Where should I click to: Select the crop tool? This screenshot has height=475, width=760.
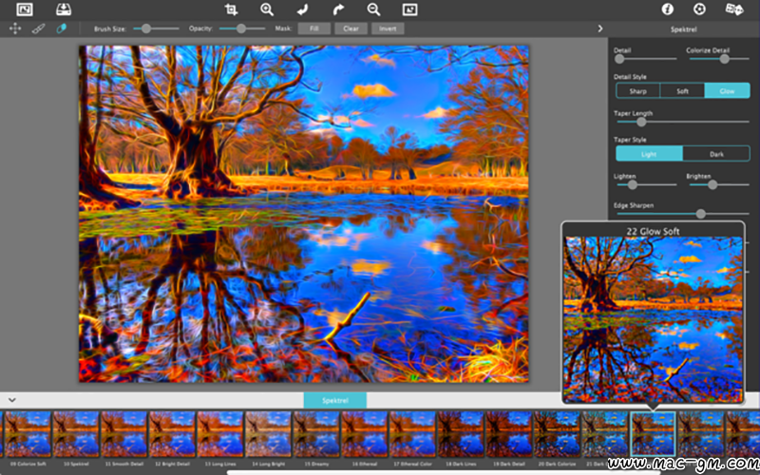point(231,9)
